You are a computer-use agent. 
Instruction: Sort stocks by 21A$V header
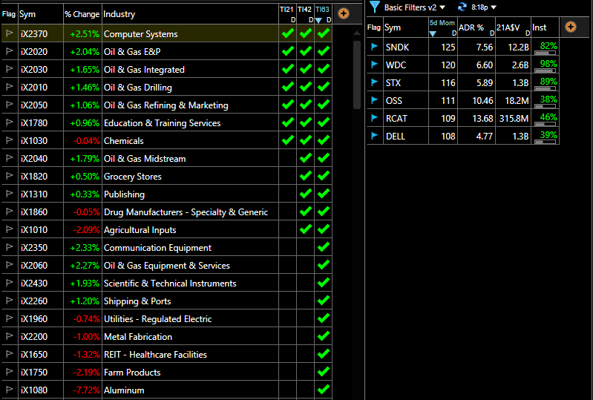coord(513,27)
